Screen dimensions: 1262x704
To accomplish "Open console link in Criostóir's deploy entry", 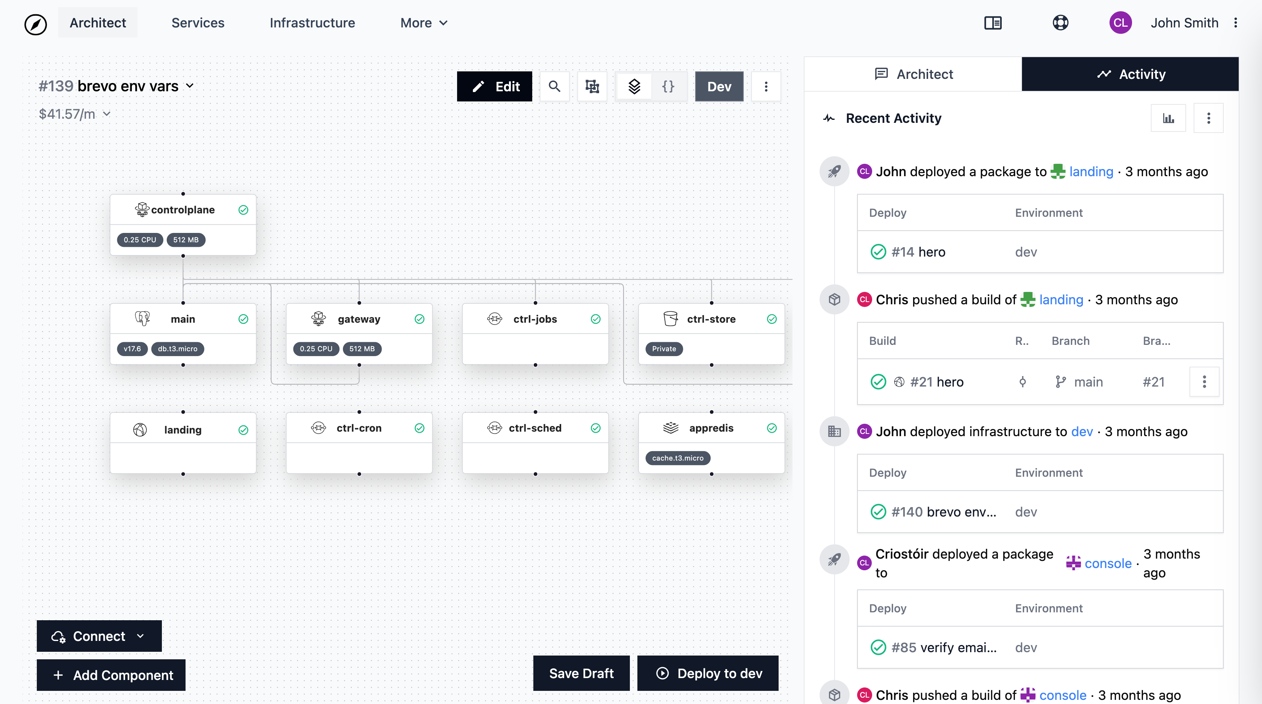I will tap(1108, 564).
